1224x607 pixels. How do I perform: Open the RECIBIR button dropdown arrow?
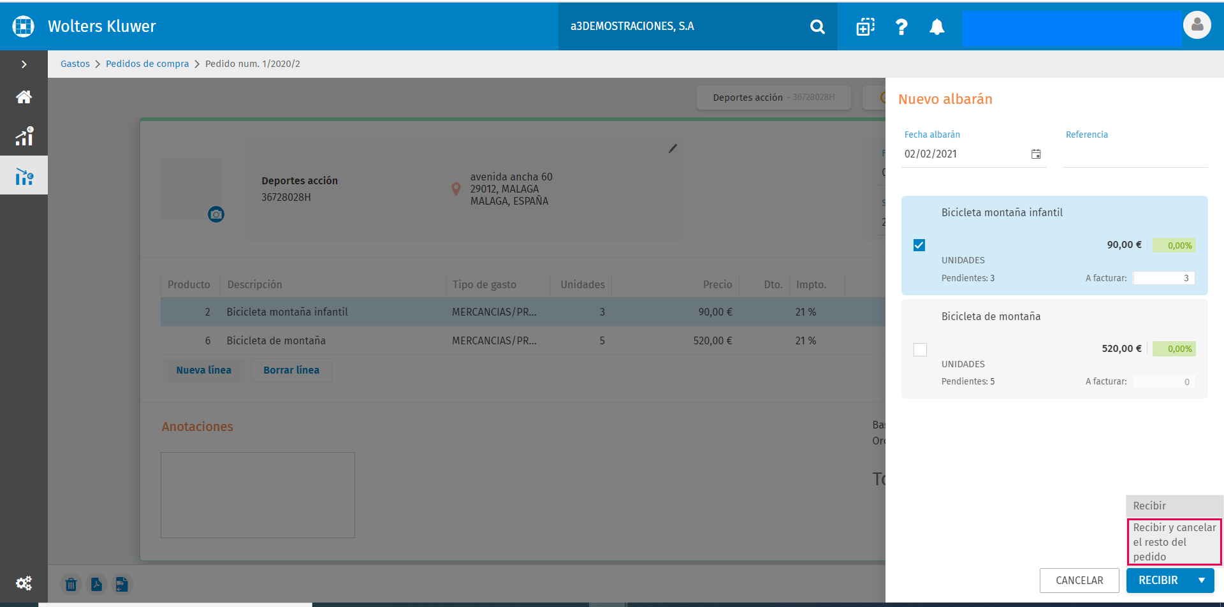tap(1202, 580)
